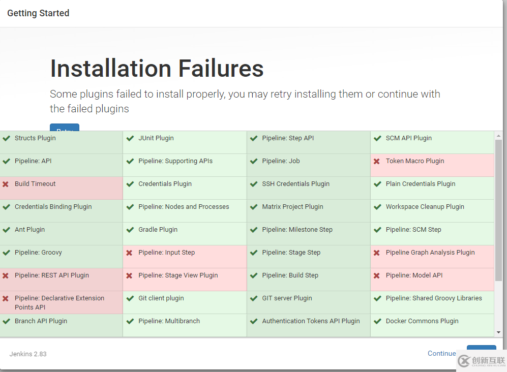
Task: Click the Credentials Binding Plugin entry
Action: coord(53,207)
